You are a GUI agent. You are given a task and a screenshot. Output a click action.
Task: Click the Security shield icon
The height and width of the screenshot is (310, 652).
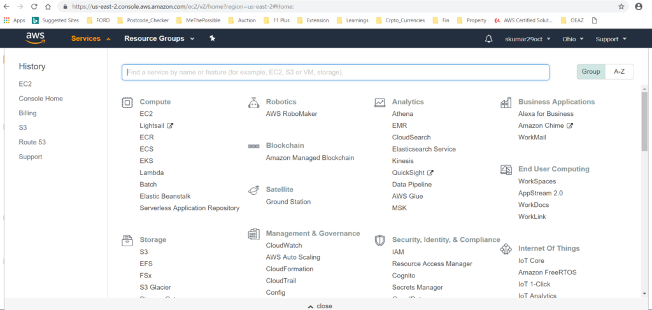click(x=379, y=240)
